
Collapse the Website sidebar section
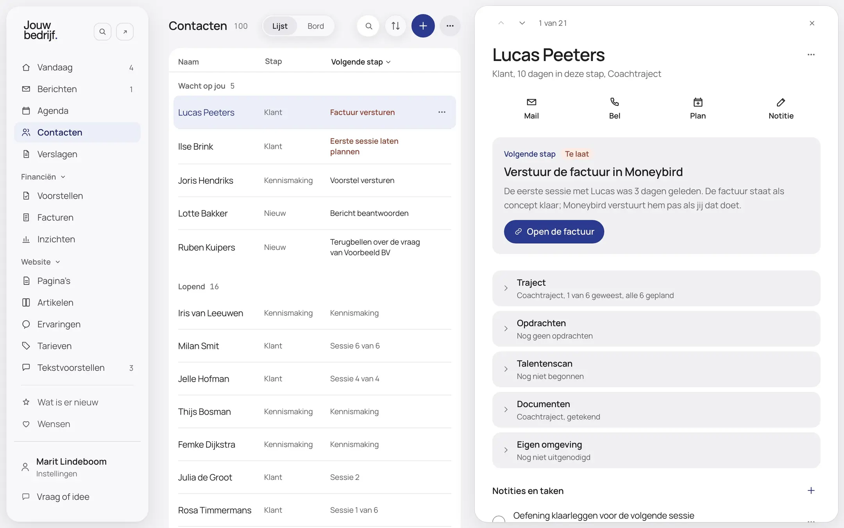coord(41,262)
